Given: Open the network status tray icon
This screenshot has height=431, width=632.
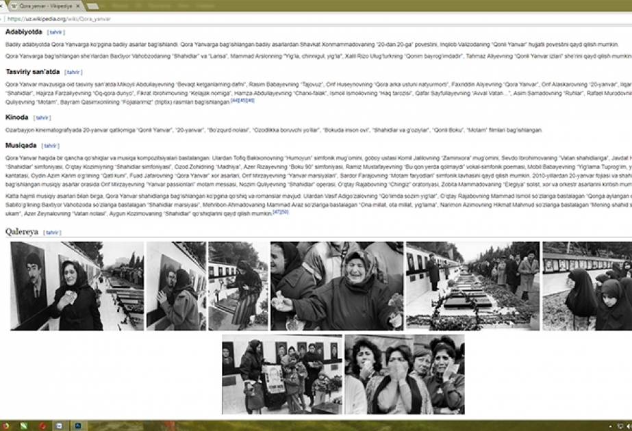Looking at the screenshot, I should click(x=620, y=426).
